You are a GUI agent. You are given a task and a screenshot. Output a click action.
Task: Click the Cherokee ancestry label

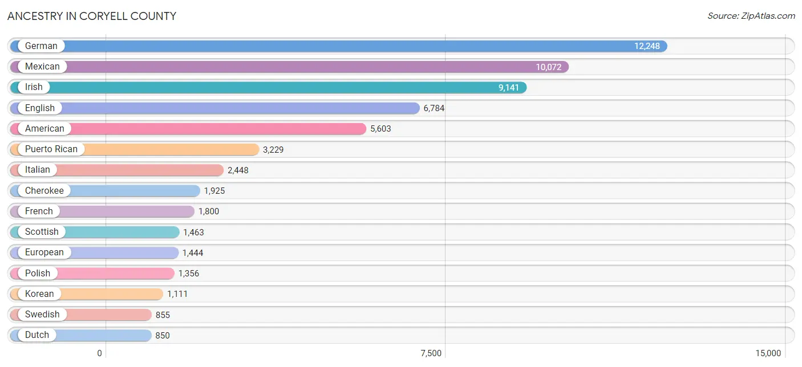[44, 191]
